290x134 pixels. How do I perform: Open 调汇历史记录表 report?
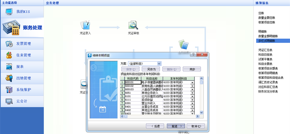268,82
